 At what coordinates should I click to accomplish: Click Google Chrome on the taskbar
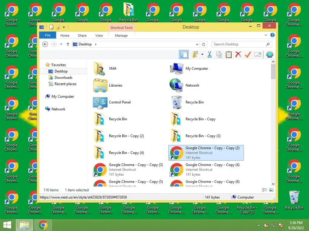pyautogui.click(x=43, y=225)
